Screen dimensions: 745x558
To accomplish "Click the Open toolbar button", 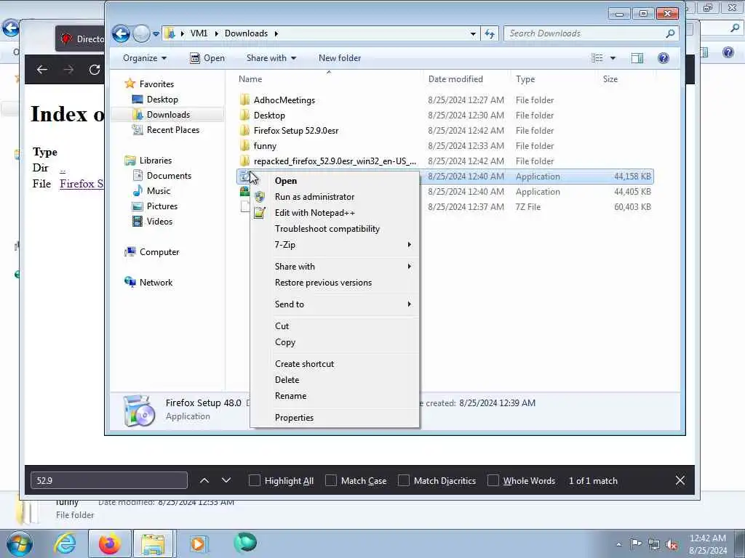I will (x=207, y=58).
